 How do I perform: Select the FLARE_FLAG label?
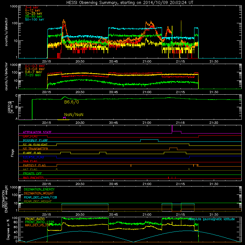[32, 153]
